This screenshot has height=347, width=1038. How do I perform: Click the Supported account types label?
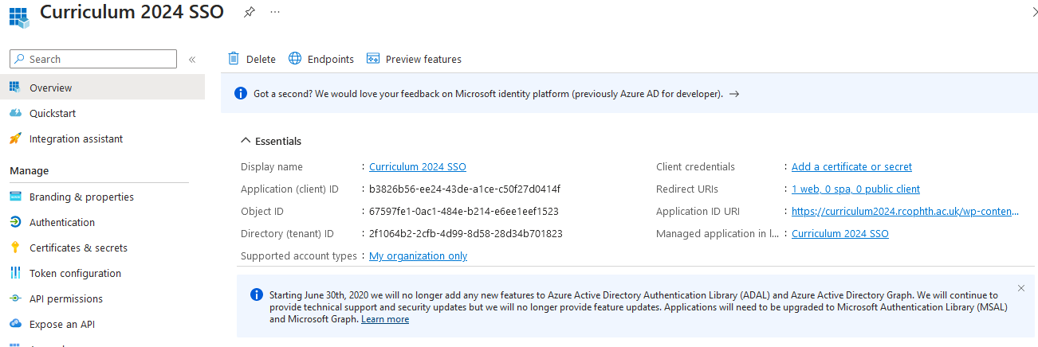tap(299, 255)
